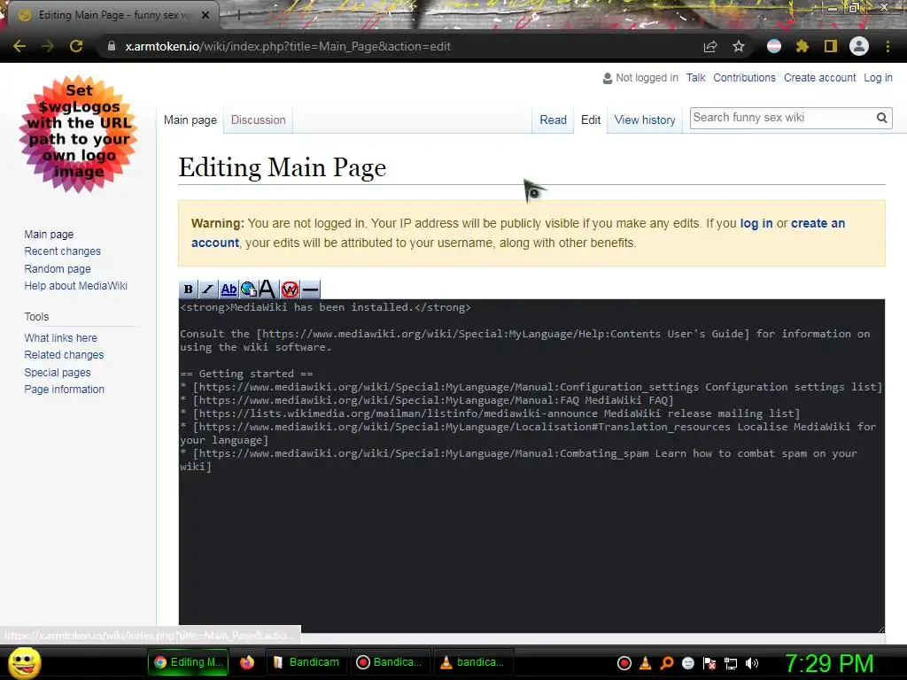Insert horizontal line toolbar icon
Image resolution: width=907 pixels, height=680 pixels.
tap(311, 290)
